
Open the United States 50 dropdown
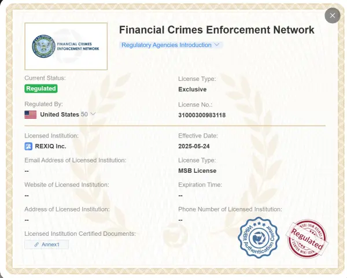(x=60, y=114)
